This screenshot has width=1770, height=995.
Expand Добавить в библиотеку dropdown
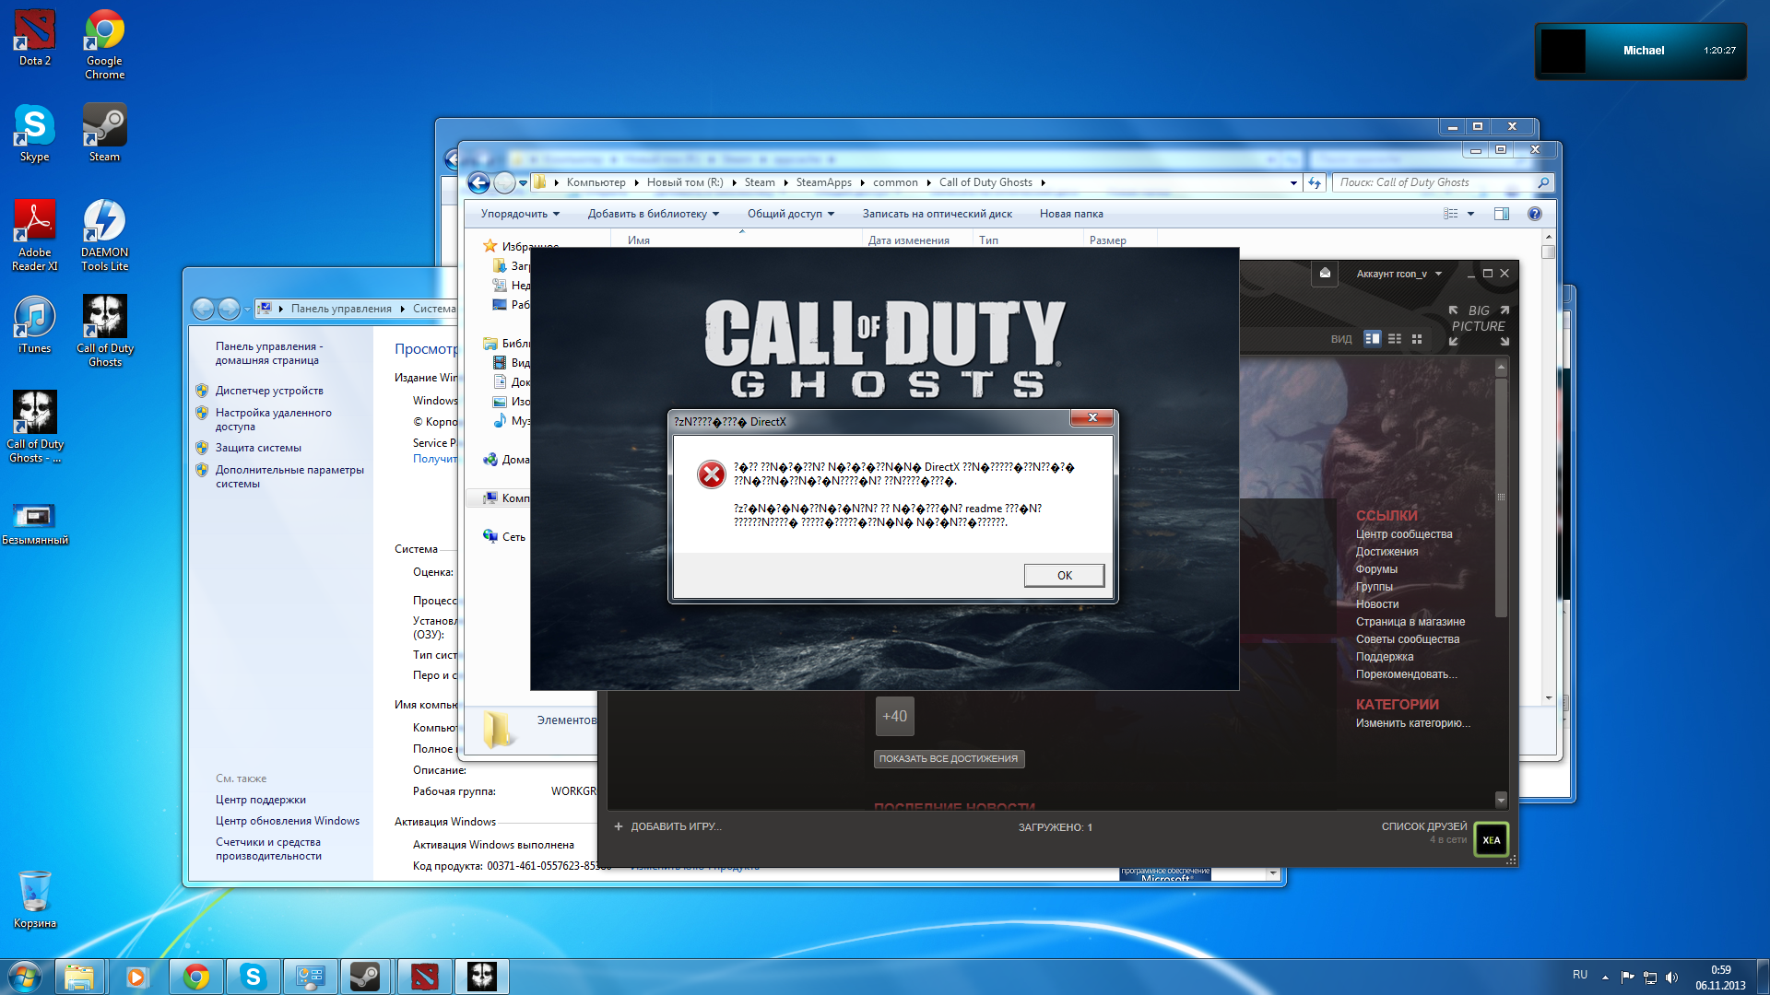(x=653, y=214)
